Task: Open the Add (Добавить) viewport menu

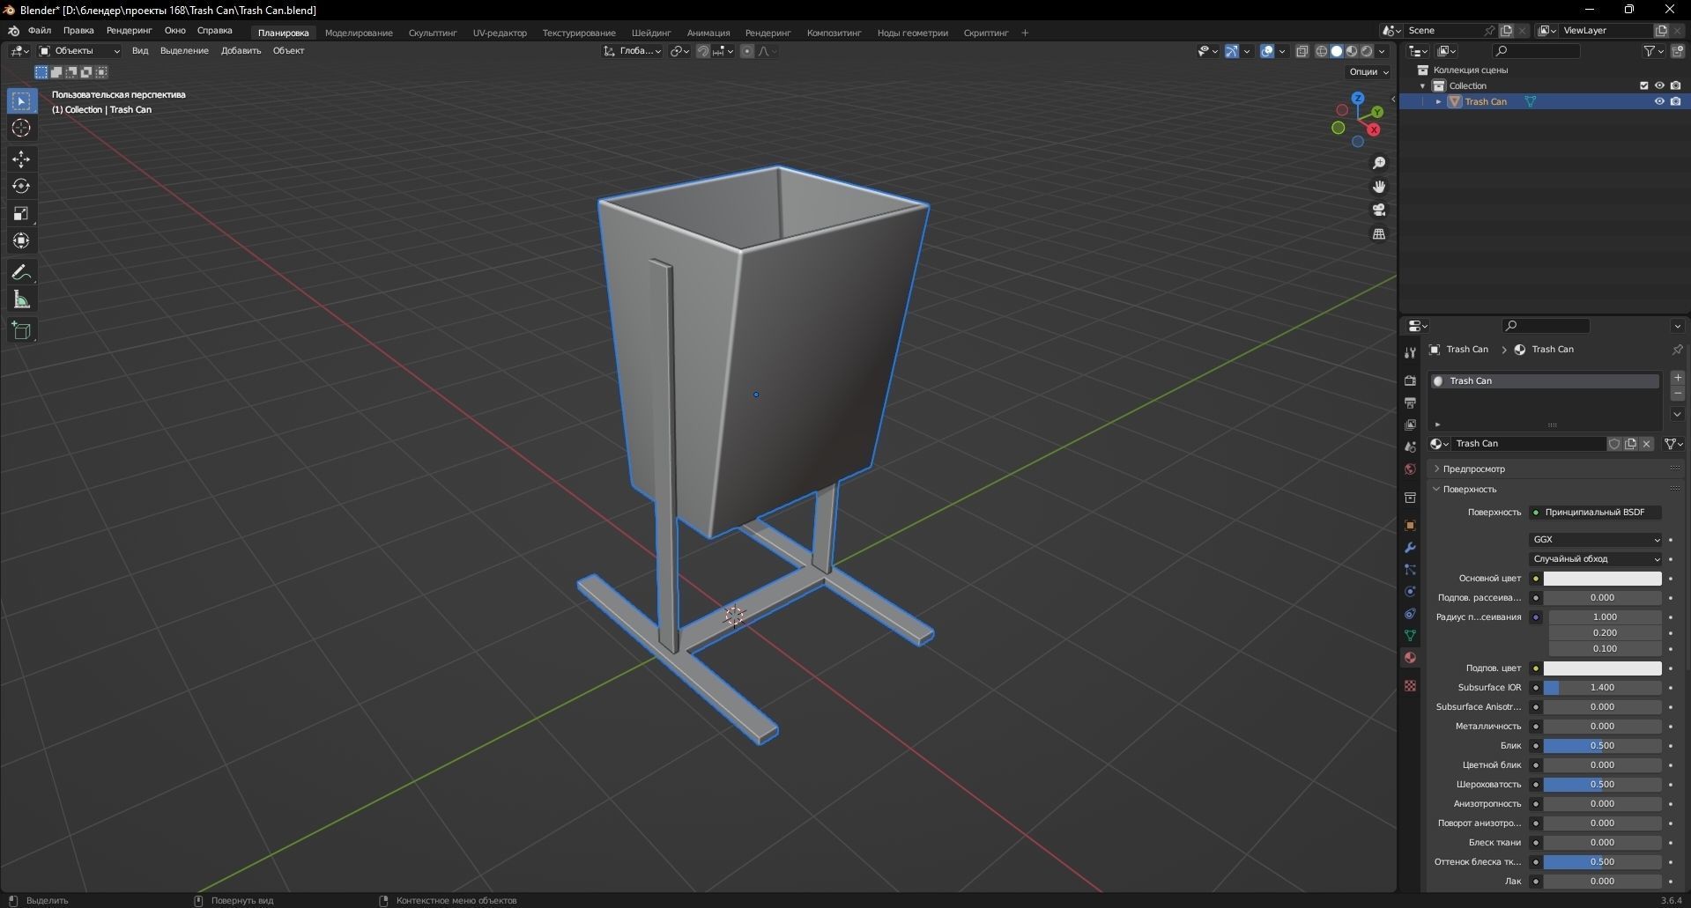Action: click(241, 51)
